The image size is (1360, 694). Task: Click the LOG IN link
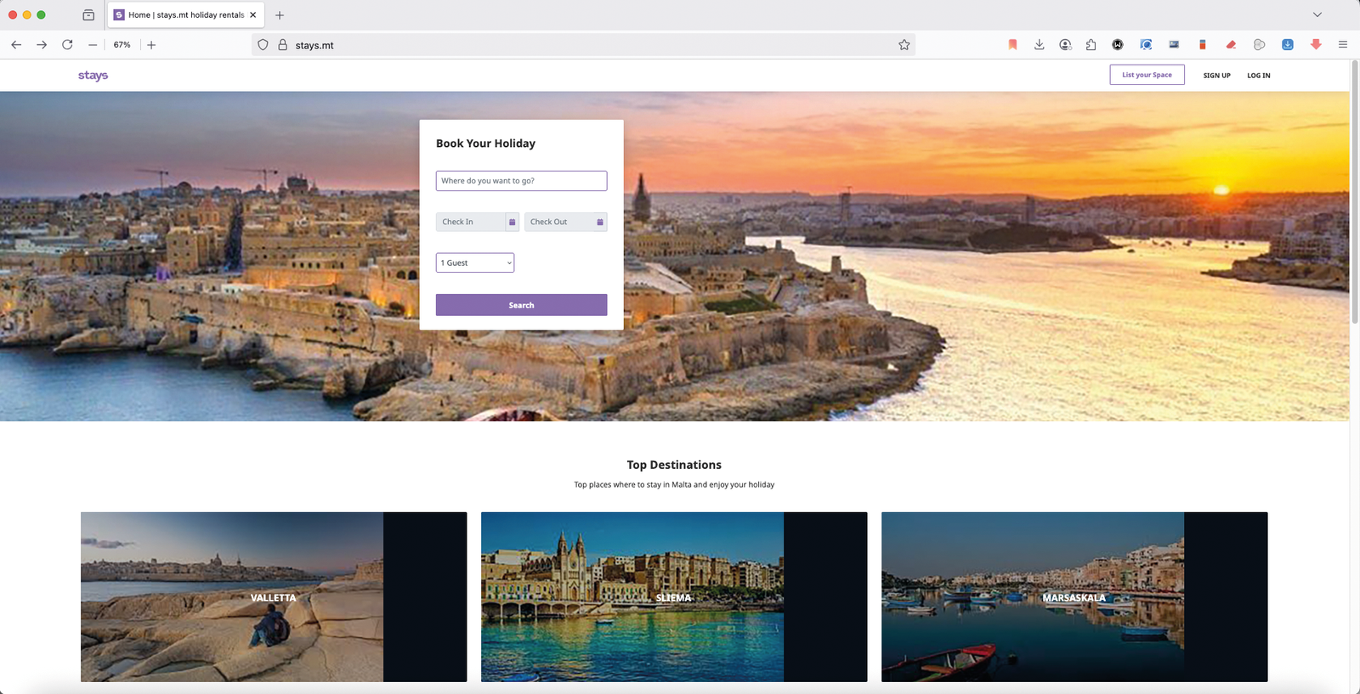click(1258, 76)
